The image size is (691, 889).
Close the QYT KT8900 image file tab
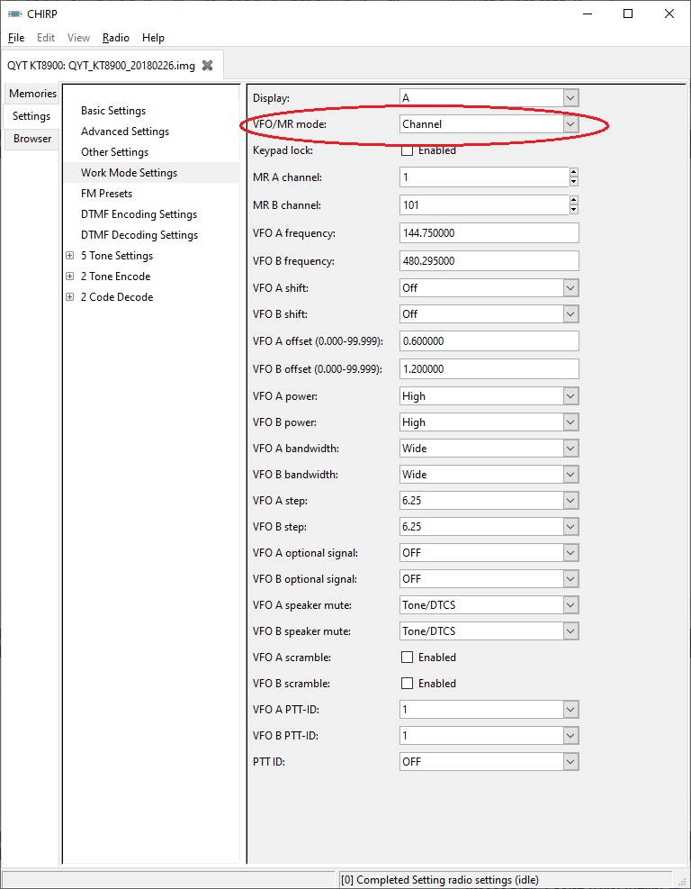(x=208, y=66)
